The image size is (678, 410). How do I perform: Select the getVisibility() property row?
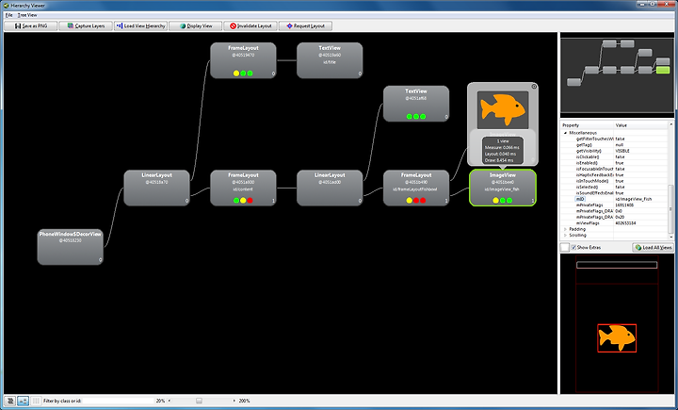coord(614,151)
